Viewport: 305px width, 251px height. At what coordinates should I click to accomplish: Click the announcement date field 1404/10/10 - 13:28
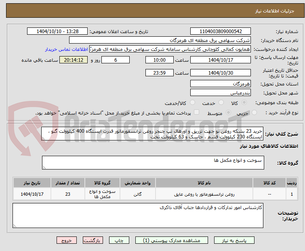[x=57, y=31]
